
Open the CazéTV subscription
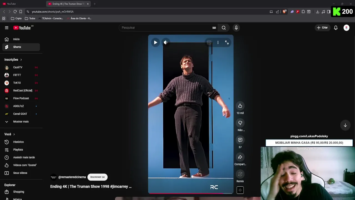21,67
